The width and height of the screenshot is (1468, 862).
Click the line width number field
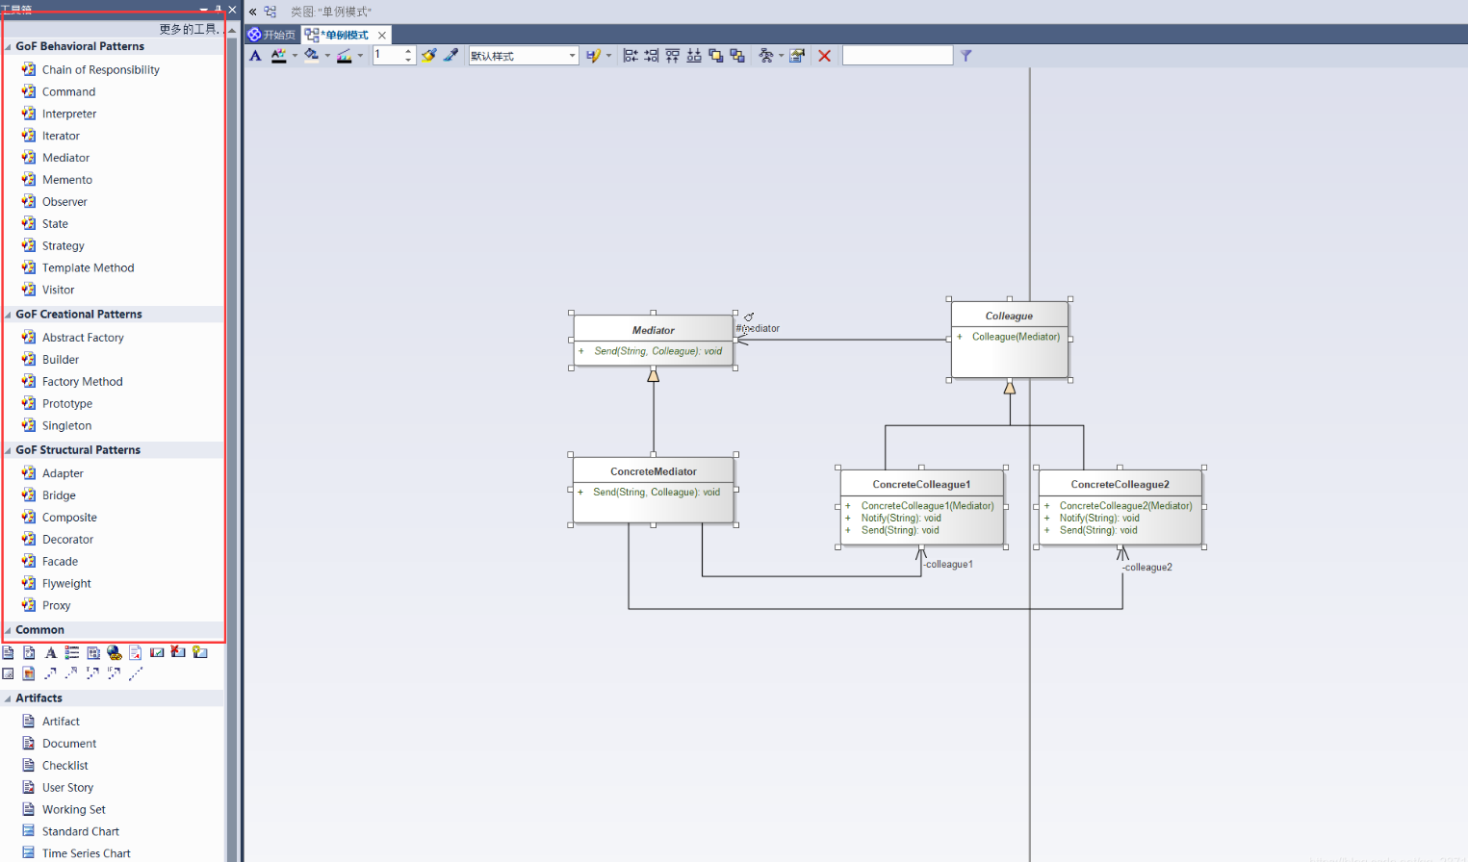point(387,56)
